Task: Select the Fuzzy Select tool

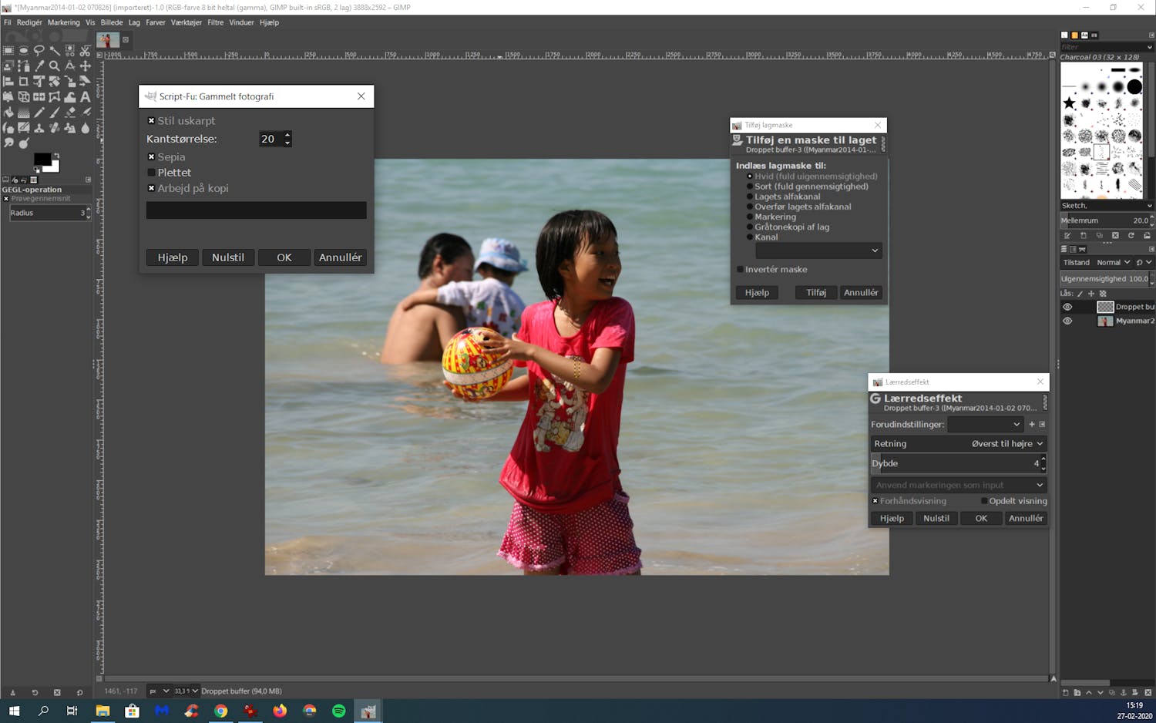Action: [x=55, y=51]
